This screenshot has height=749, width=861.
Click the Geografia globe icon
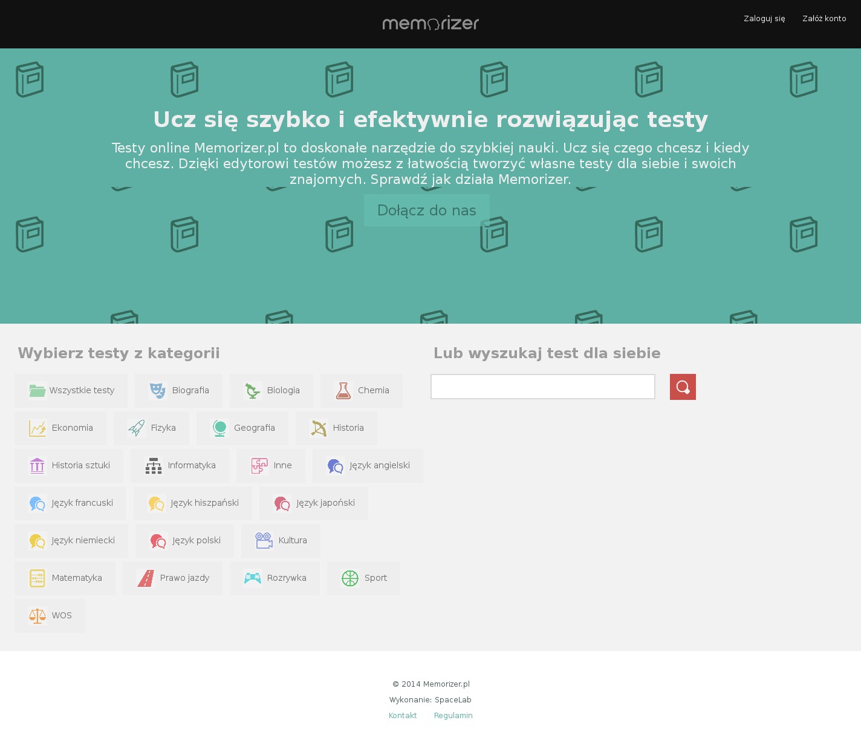click(219, 428)
